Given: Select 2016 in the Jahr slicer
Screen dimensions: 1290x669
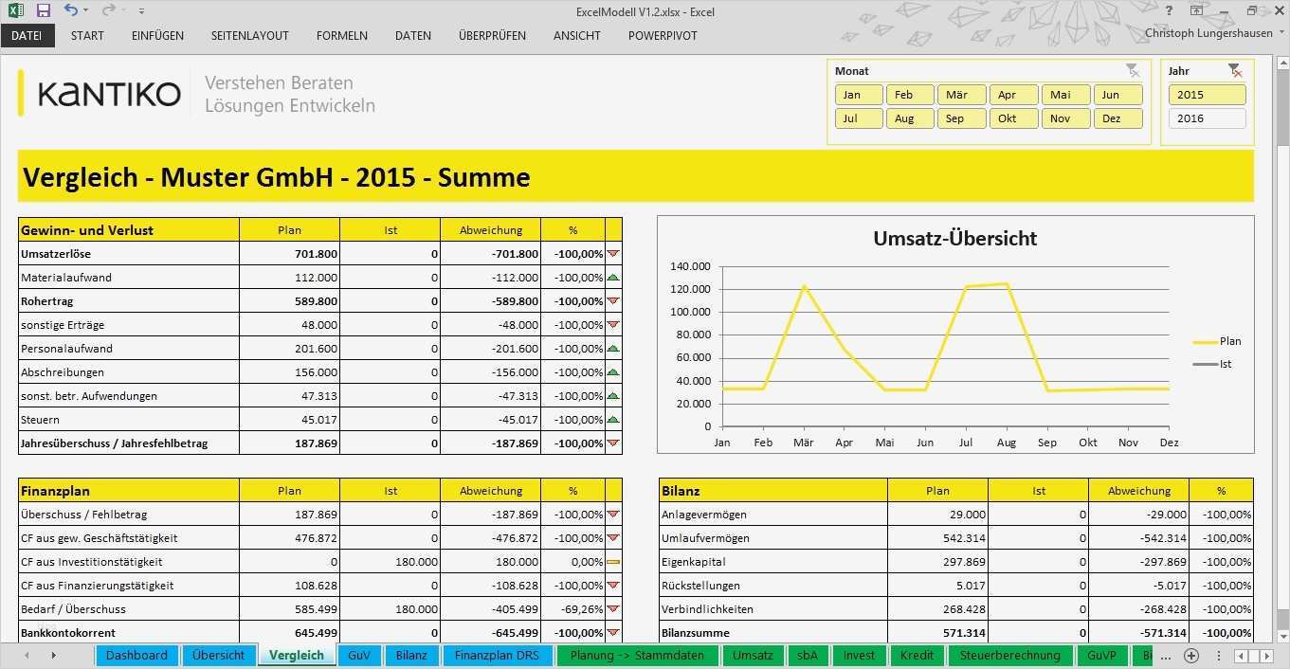Looking at the screenshot, I should pos(1207,118).
